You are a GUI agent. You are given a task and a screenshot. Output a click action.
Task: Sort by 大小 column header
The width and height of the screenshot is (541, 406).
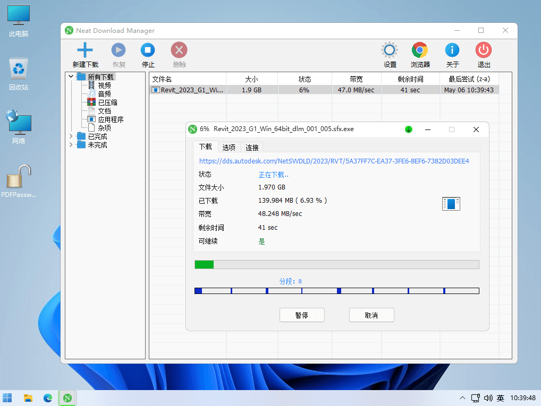click(x=251, y=79)
